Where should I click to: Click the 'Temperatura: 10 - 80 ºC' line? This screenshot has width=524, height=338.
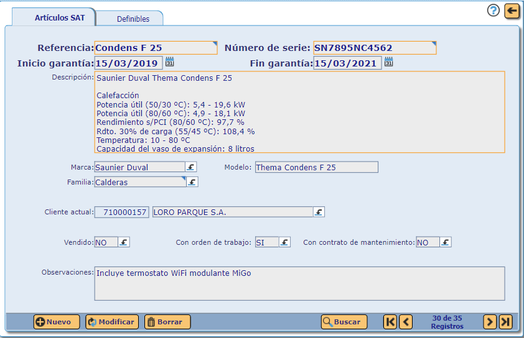143,140
